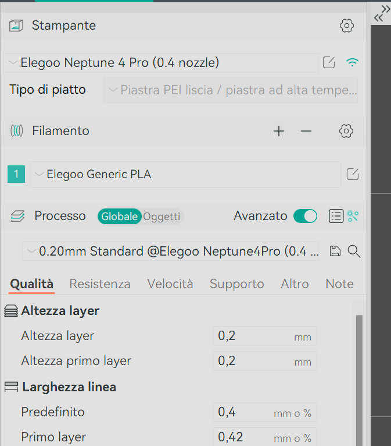
Task: Open the Supporto tab
Action: click(x=236, y=284)
